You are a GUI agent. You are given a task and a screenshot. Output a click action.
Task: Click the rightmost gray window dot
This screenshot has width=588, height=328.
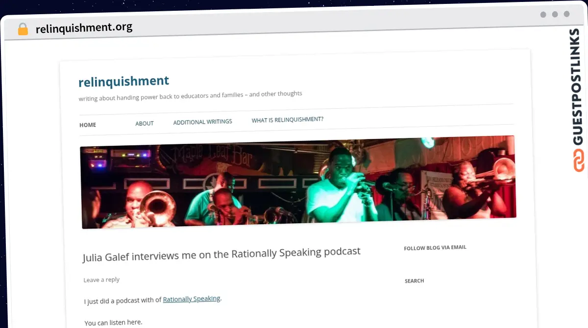pos(566,15)
